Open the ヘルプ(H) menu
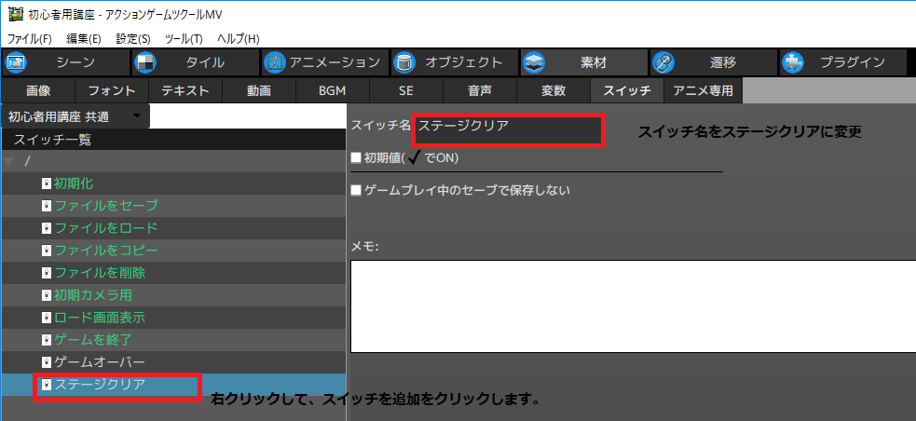The image size is (916, 421). pos(238,39)
